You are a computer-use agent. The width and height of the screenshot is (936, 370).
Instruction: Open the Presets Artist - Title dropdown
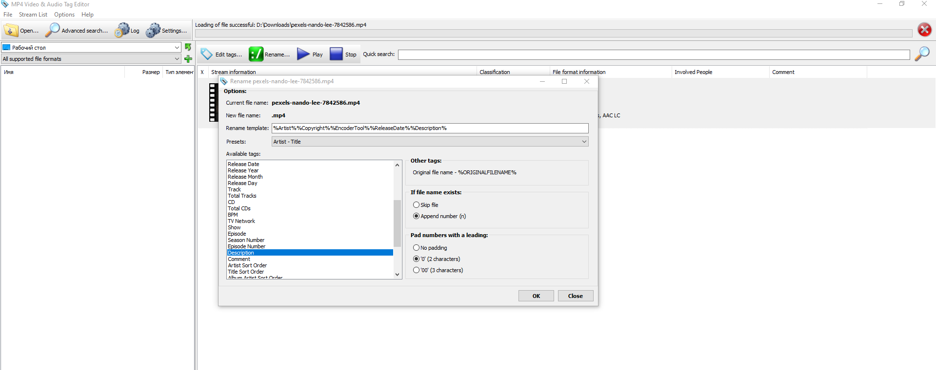point(430,142)
